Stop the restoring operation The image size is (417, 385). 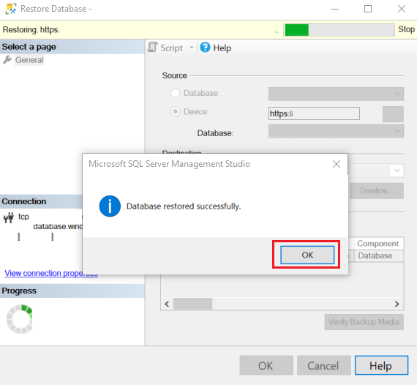pos(406,29)
